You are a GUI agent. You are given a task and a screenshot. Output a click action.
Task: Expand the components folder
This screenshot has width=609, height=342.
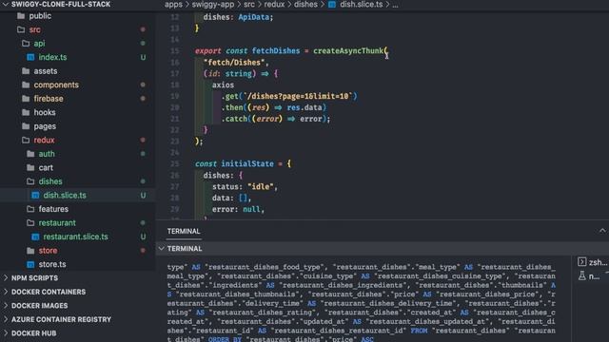56,85
